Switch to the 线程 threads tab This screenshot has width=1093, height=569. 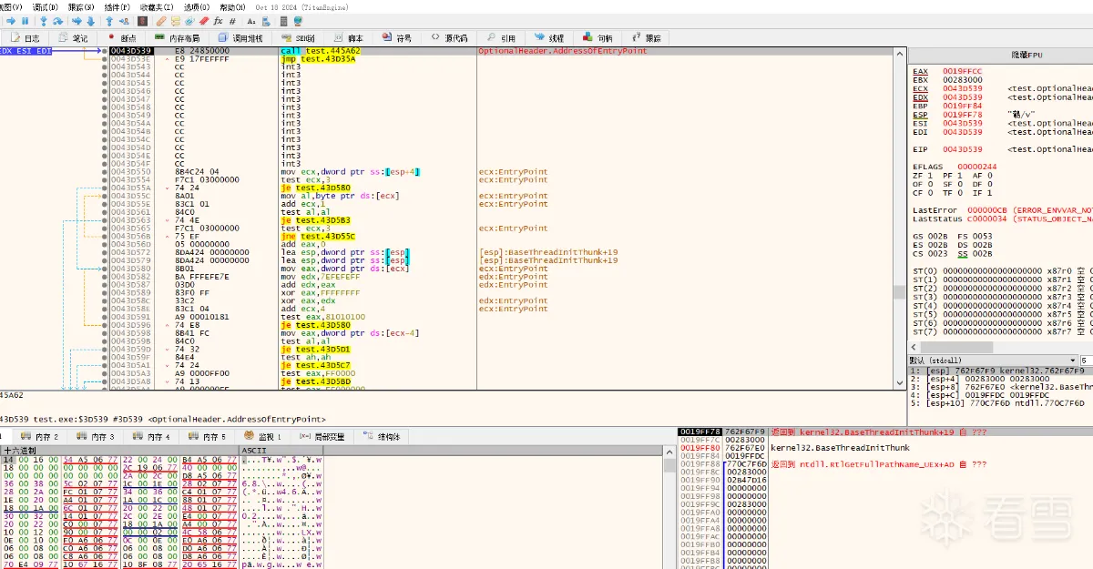pos(548,38)
